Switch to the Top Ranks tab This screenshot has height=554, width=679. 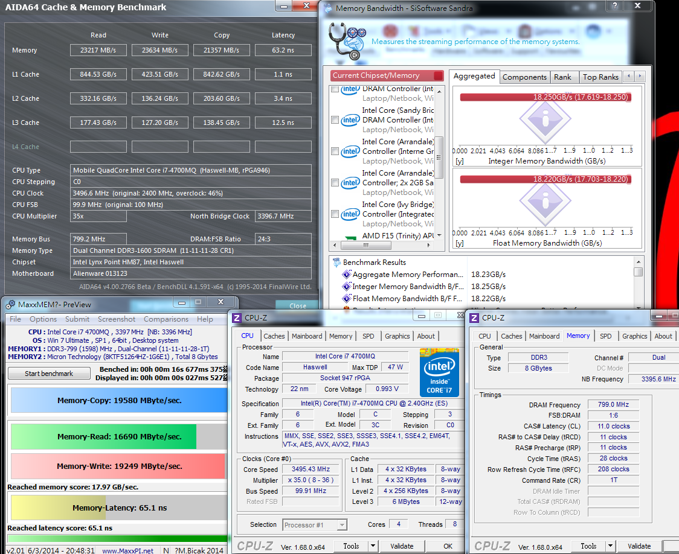click(x=600, y=77)
